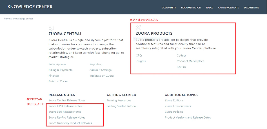Open the Insights product link

[x=141, y=61]
